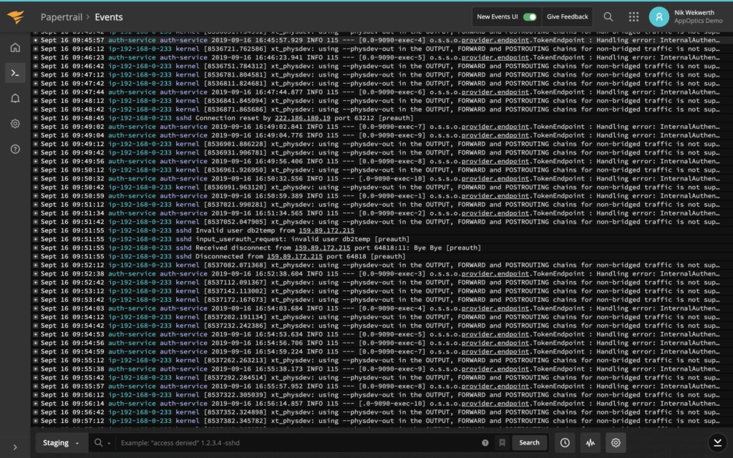733x458 pixels.
Task: Filter by host ip-192-168-0-233 at 09:57:12
Action: point(140,421)
